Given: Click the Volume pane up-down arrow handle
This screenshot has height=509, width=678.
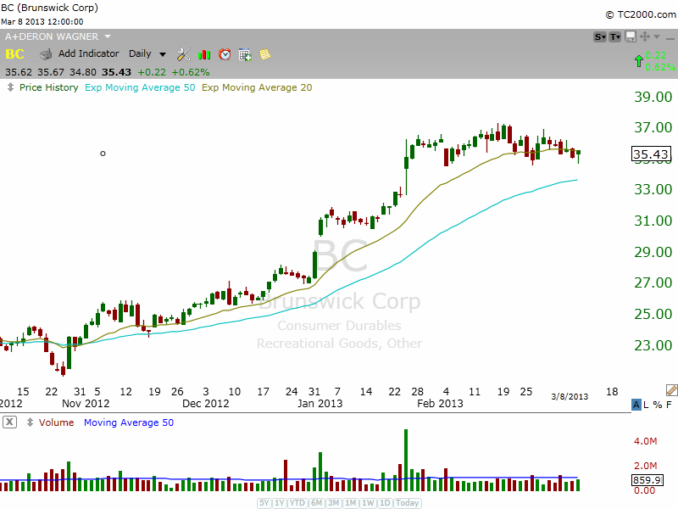Looking at the screenshot, I should [30, 422].
